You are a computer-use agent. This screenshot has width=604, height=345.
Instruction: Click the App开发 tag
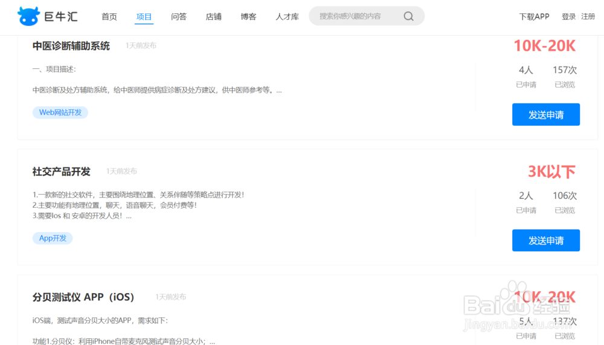point(53,238)
